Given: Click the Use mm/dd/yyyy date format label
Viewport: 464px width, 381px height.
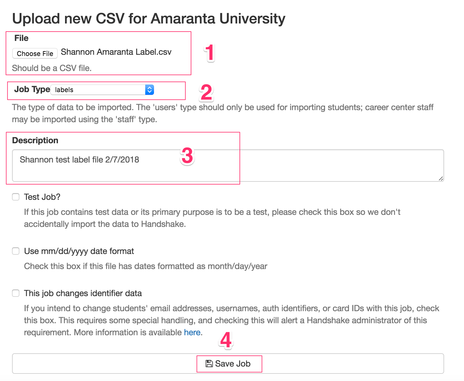Looking at the screenshot, I should point(79,251).
